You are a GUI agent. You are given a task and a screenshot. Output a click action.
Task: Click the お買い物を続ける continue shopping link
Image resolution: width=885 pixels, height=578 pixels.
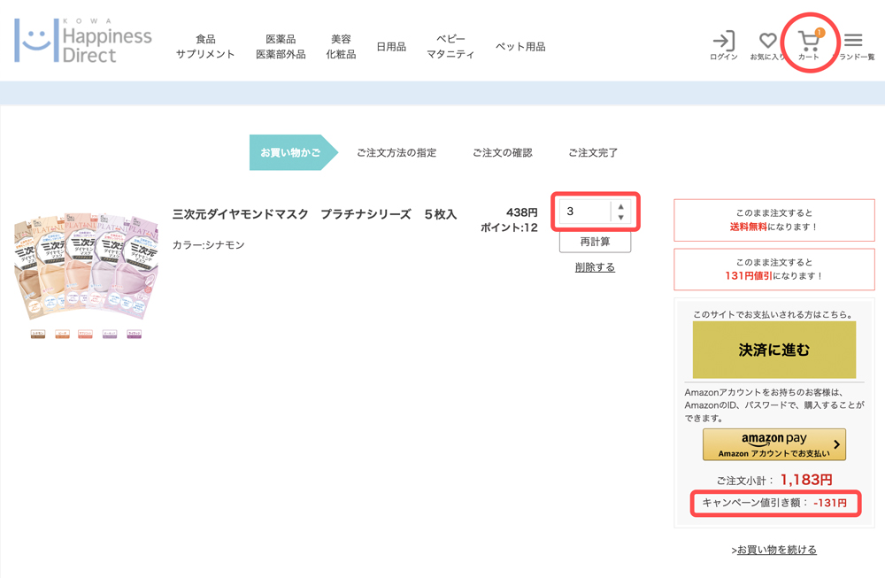pyautogui.click(x=776, y=550)
